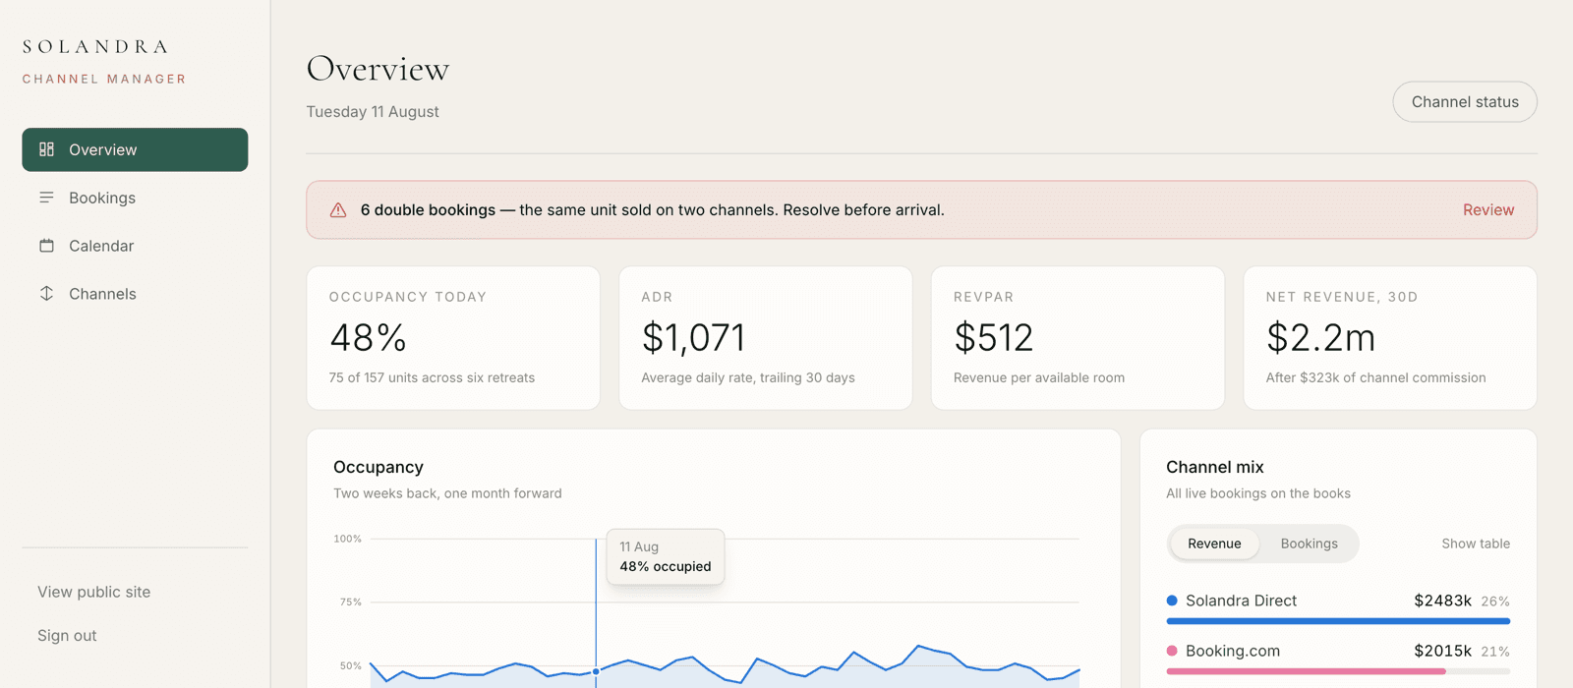The width and height of the screenshot is (1573, 688).
Task: Click the Overview grid icon in sidebar
Action: pyautogui.click(x=46, y=149)
